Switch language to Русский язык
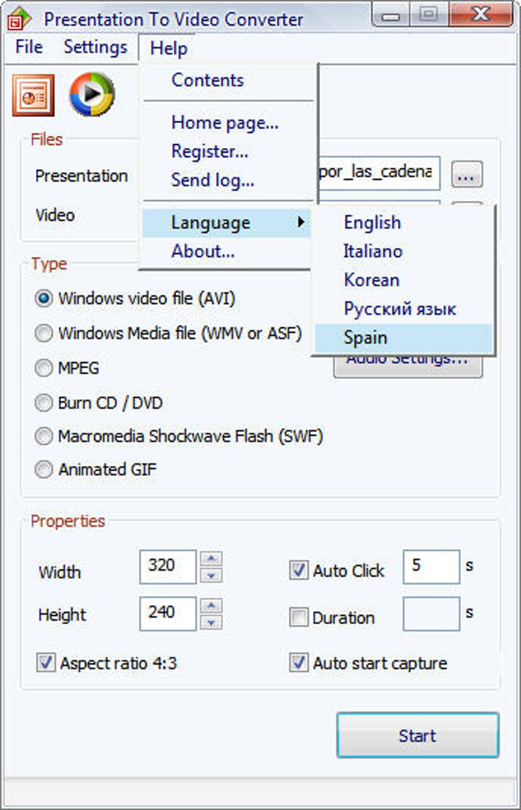Image resolution: width=521 pixels, height=810 pixels. point(404,308)
